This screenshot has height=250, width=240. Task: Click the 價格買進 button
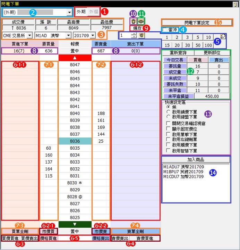click(49, 238)
